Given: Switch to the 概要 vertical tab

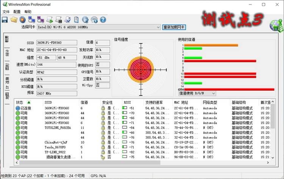Looking at the screenshot, I should coord(7,39).
